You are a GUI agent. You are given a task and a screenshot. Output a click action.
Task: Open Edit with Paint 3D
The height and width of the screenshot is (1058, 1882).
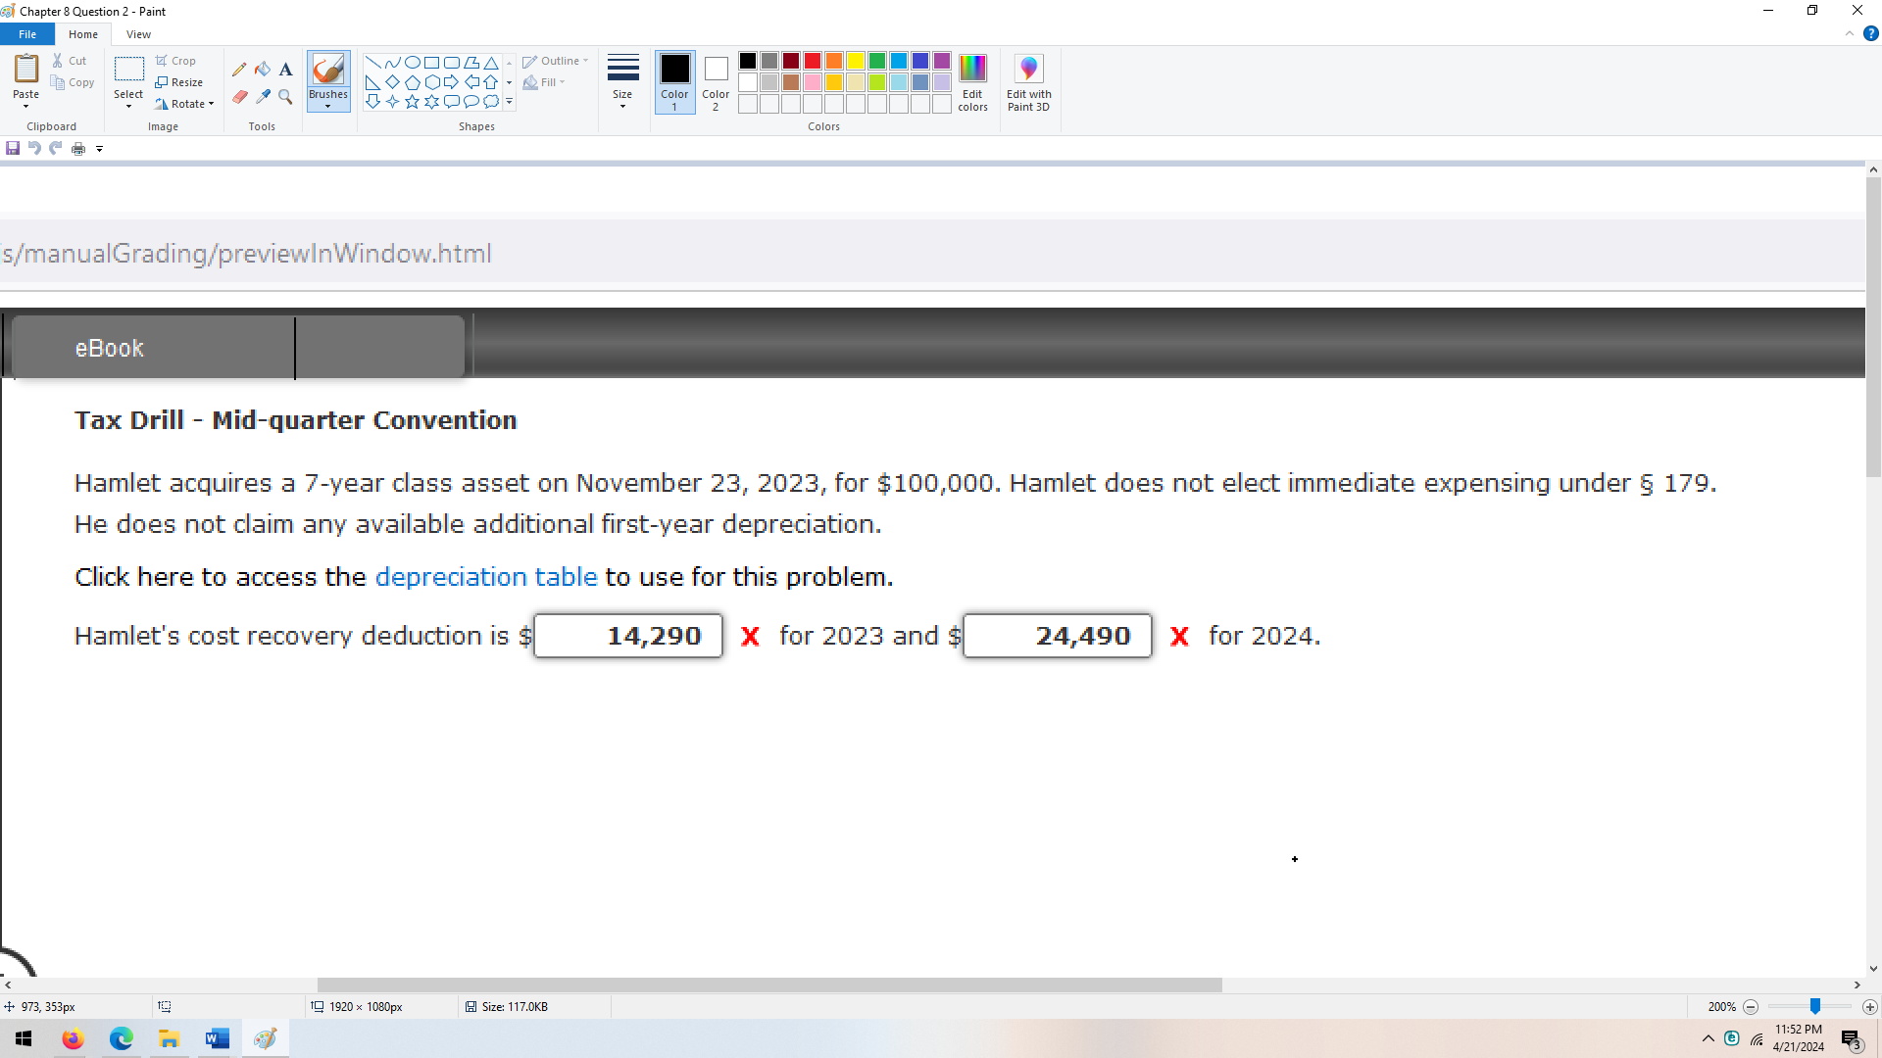tap(1028, 82)
